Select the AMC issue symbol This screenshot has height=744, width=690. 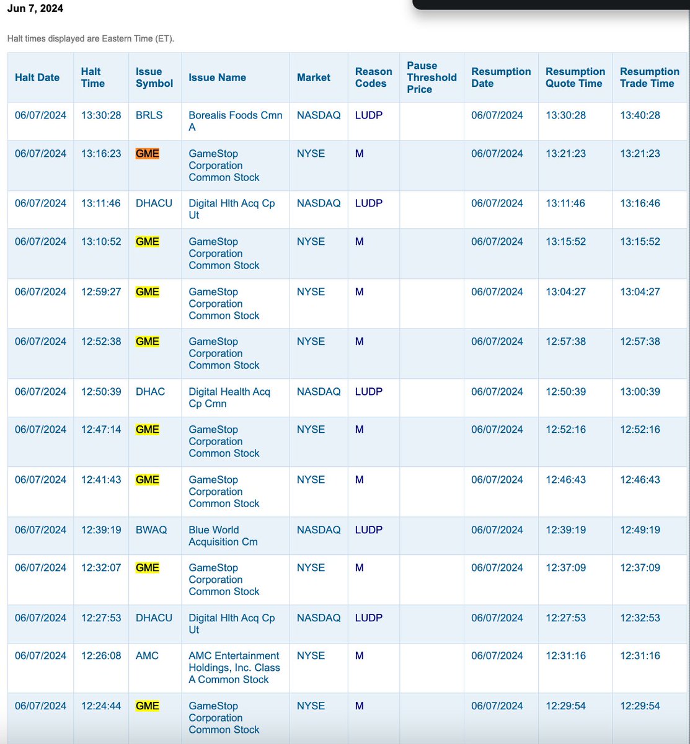(x=148, y=656)
